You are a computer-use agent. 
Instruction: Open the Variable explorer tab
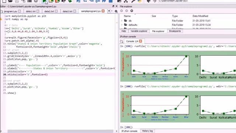(x=139, y=31)
